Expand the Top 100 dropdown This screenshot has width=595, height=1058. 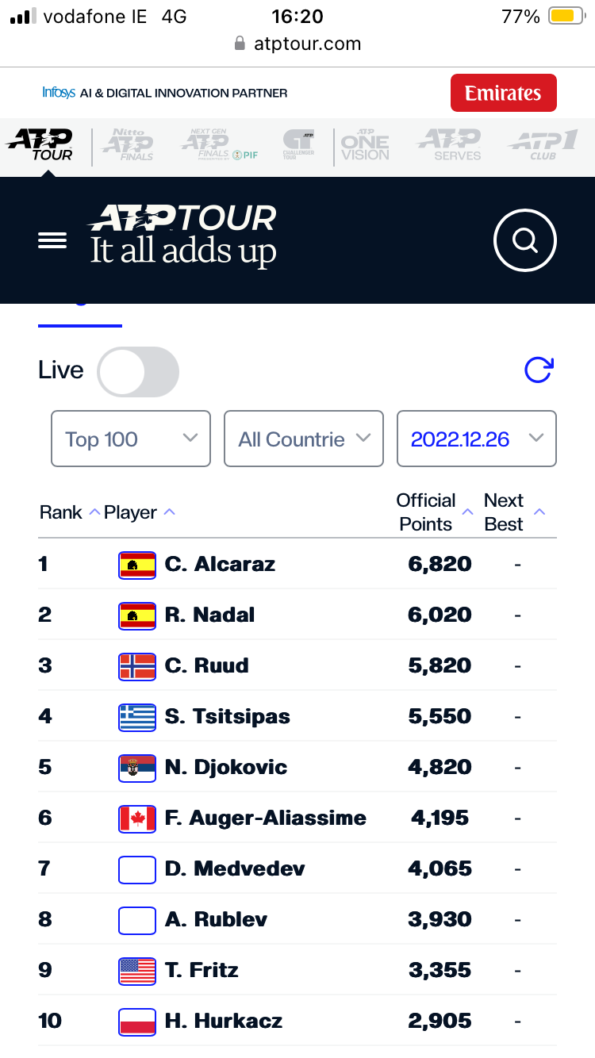[131, 439]
